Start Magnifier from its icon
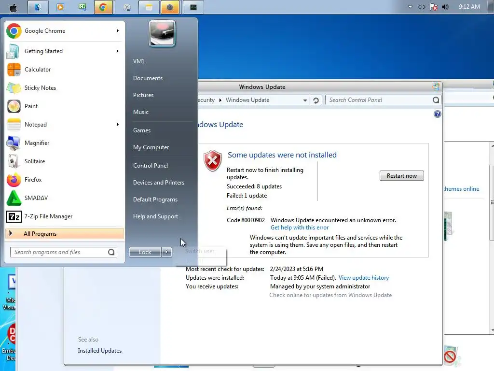This screenshot has width=494, height=371. (13, 143)
